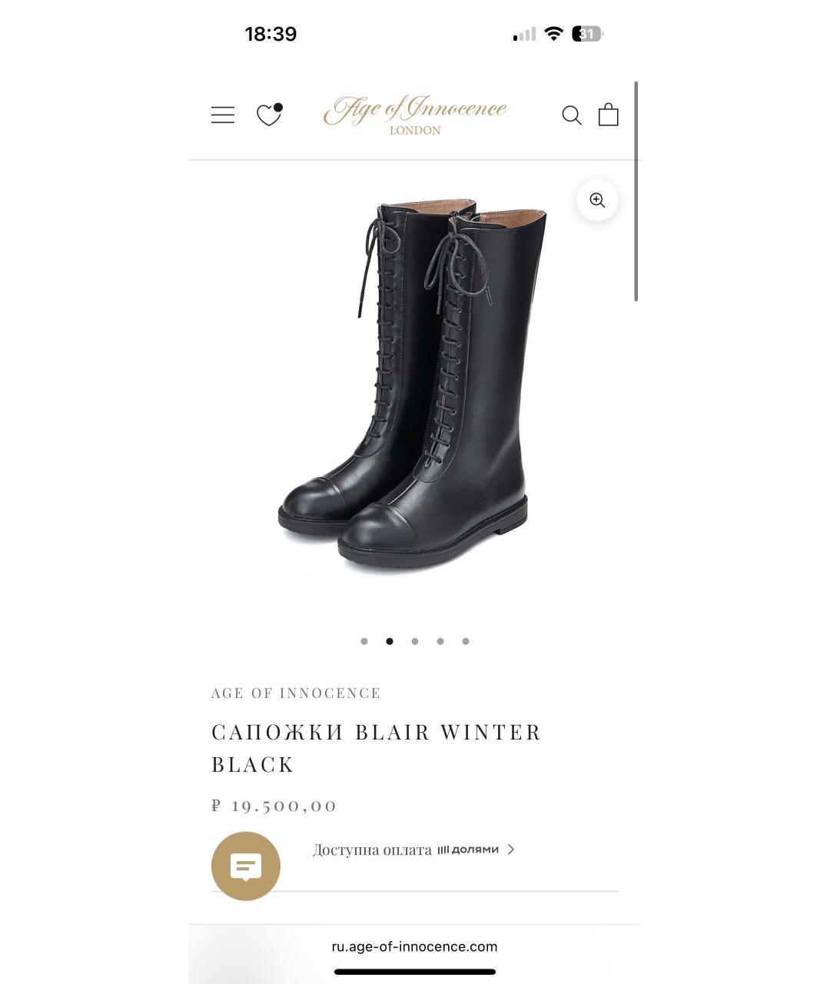Tap the Wi-Fi status icon
Viewport: 830px width, 984px height.
[553, 34]
